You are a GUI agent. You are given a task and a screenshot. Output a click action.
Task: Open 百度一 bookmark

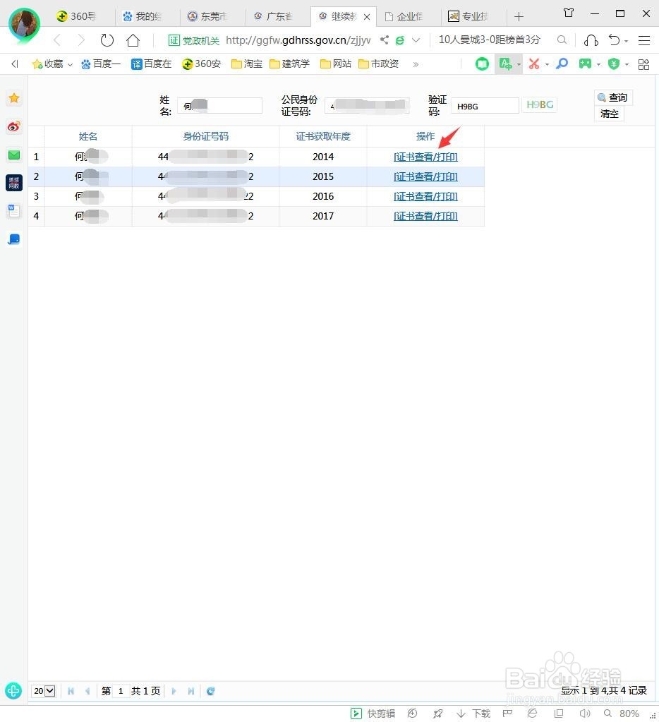(x=101, y=64)
